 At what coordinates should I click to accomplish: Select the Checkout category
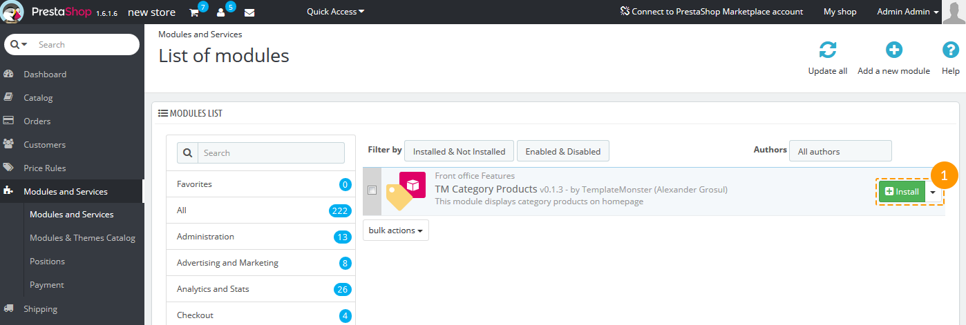(261, 314)
